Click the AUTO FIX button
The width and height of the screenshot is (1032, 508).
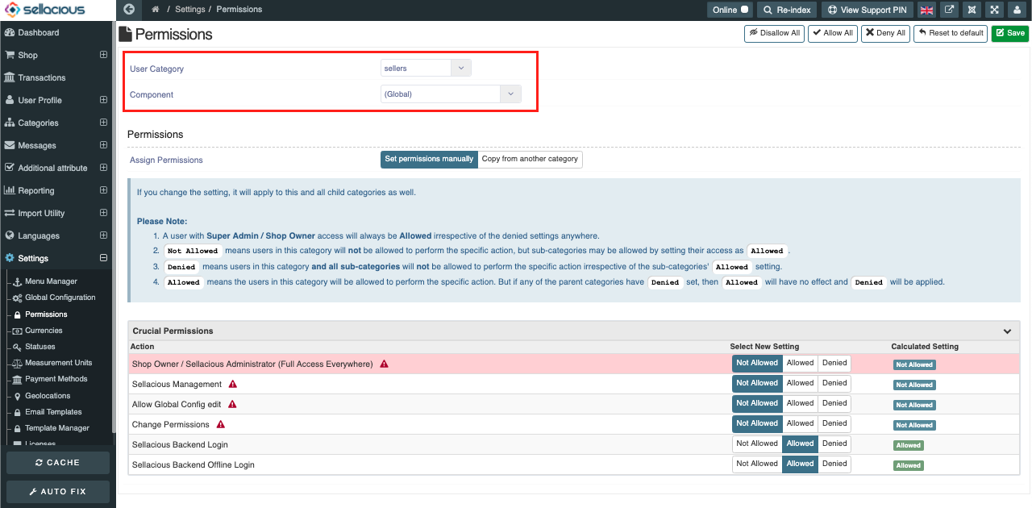58,491
